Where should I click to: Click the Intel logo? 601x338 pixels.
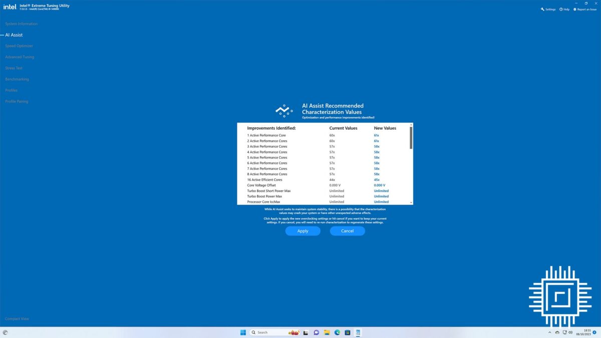(x=9, y=6)
